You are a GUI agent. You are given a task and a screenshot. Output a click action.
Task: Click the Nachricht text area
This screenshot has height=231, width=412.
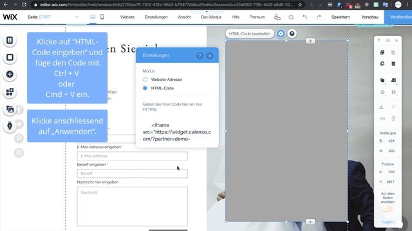click(132, 207)
